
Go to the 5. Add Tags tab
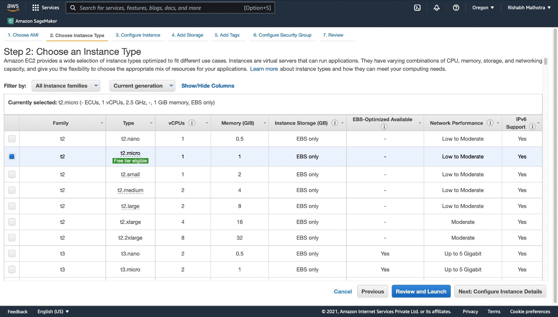coord(227,35)
